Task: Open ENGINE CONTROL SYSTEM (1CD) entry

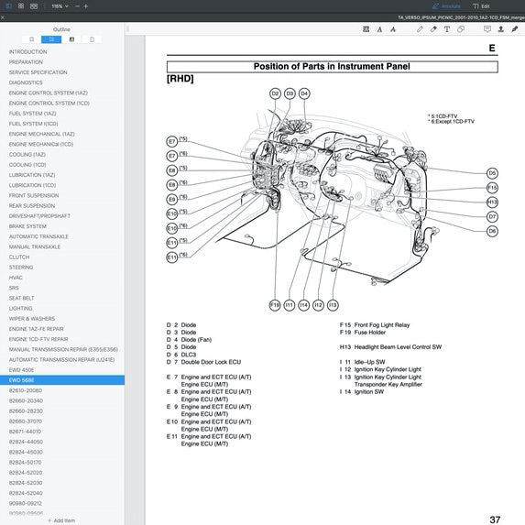Action: pyautogui.click(x=49, y=104)
